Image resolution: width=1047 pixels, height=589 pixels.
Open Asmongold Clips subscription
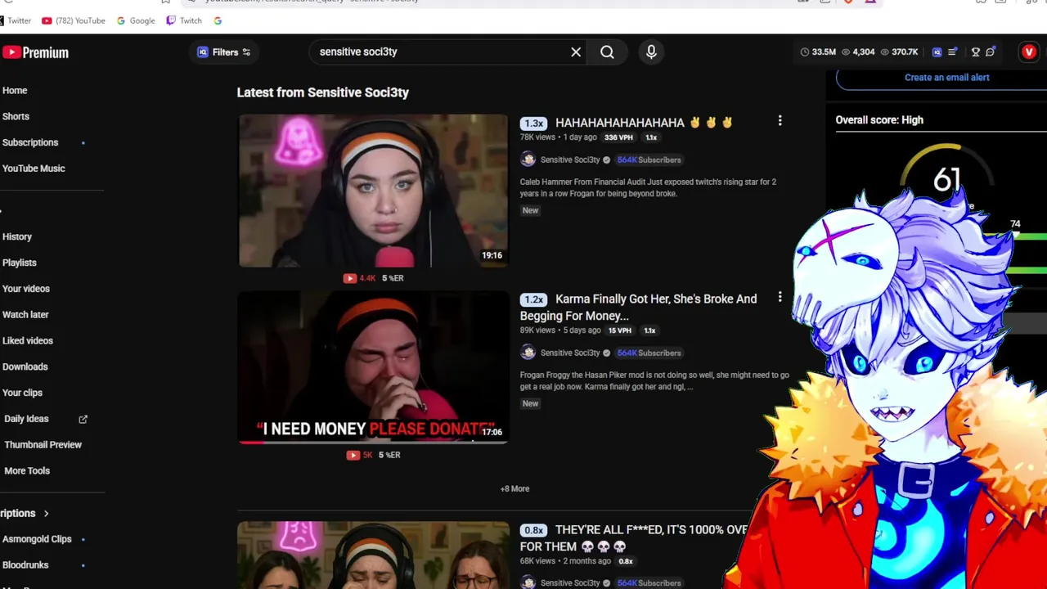[x=37, y=539]
